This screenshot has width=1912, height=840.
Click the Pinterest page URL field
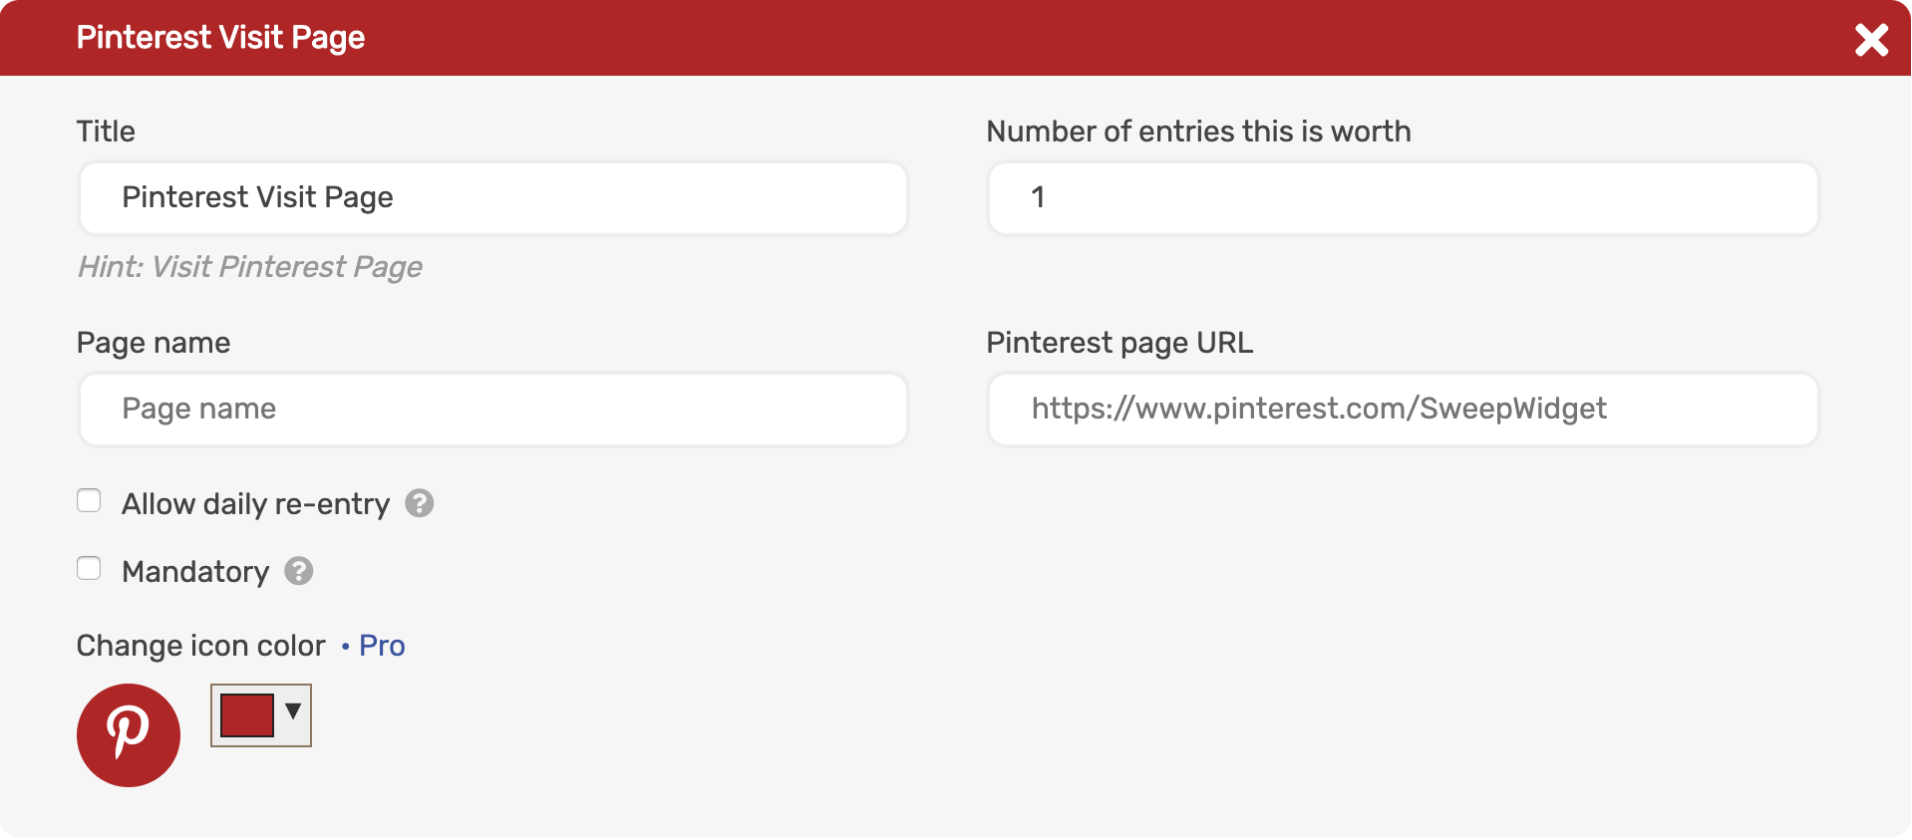pos(1402,409)
